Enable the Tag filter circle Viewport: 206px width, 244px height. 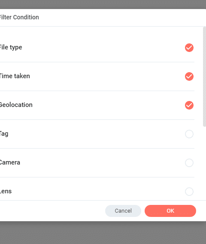point(189,134)
